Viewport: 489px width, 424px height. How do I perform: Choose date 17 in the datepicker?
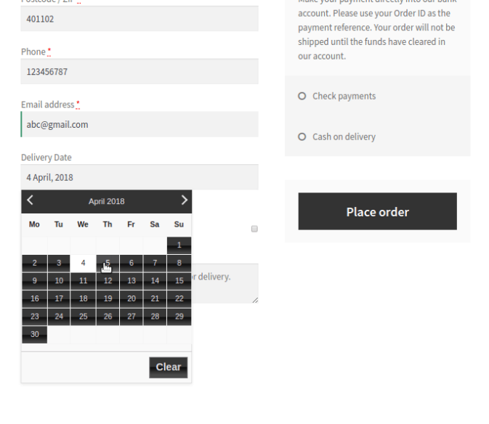pos(59,299)
